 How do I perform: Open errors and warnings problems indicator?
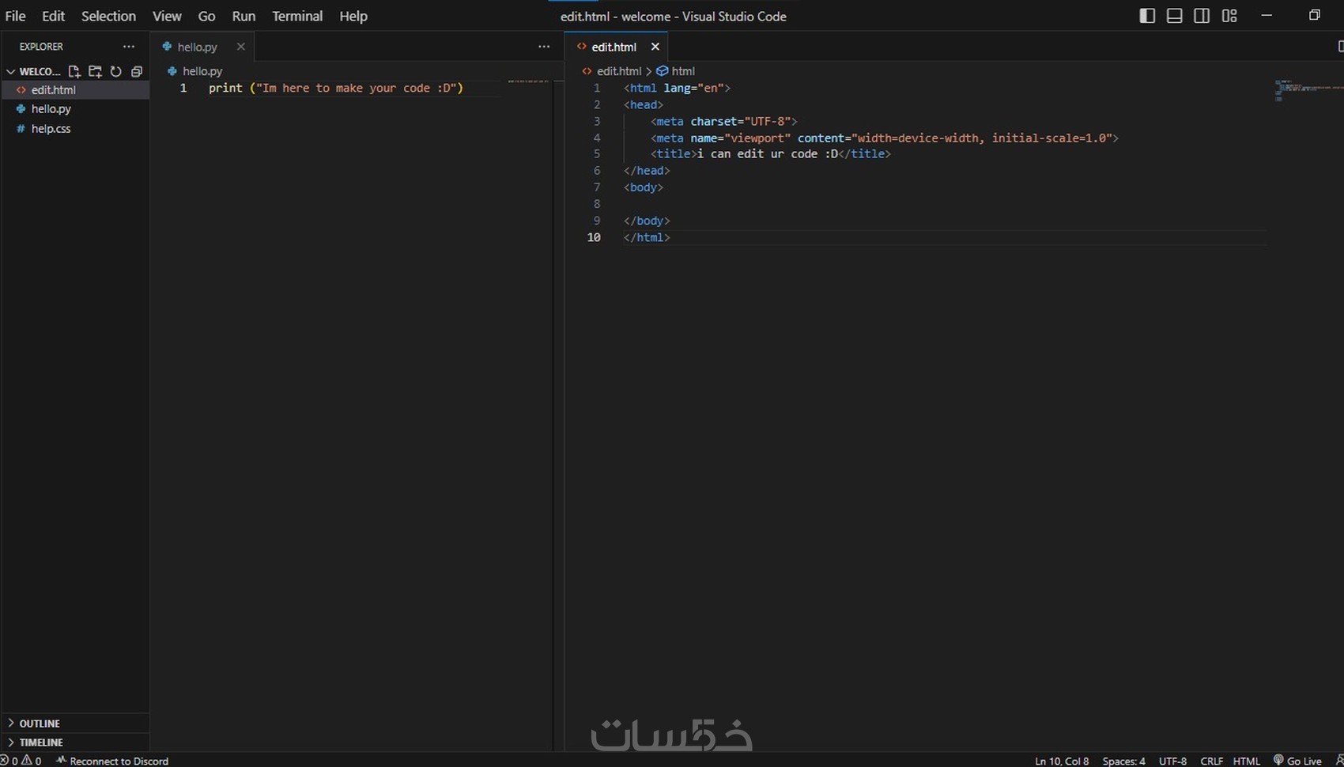click(x=21, y=761)
